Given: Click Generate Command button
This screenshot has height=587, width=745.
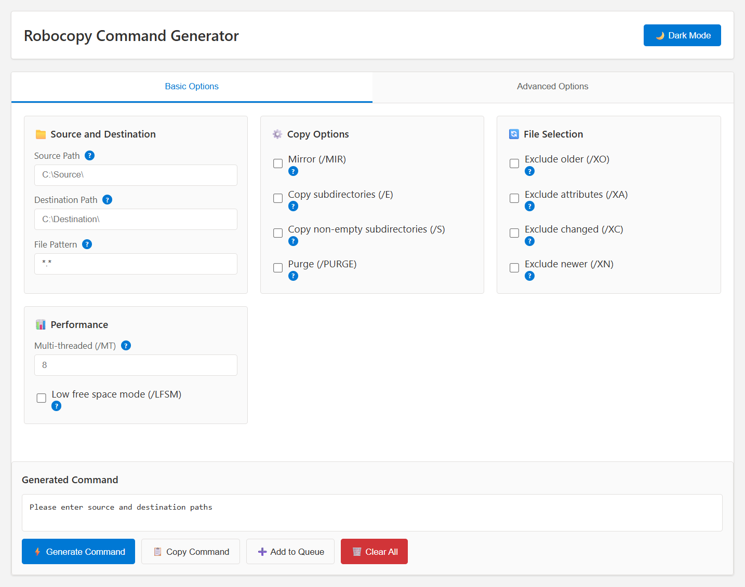Looking at the screenshot, I should pyautogui.click(x=78, y=552).
